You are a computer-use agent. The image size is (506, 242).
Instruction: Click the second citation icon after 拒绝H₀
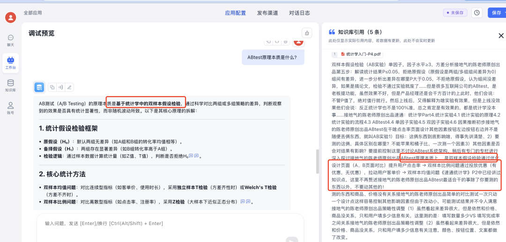[x=196, y=156]
